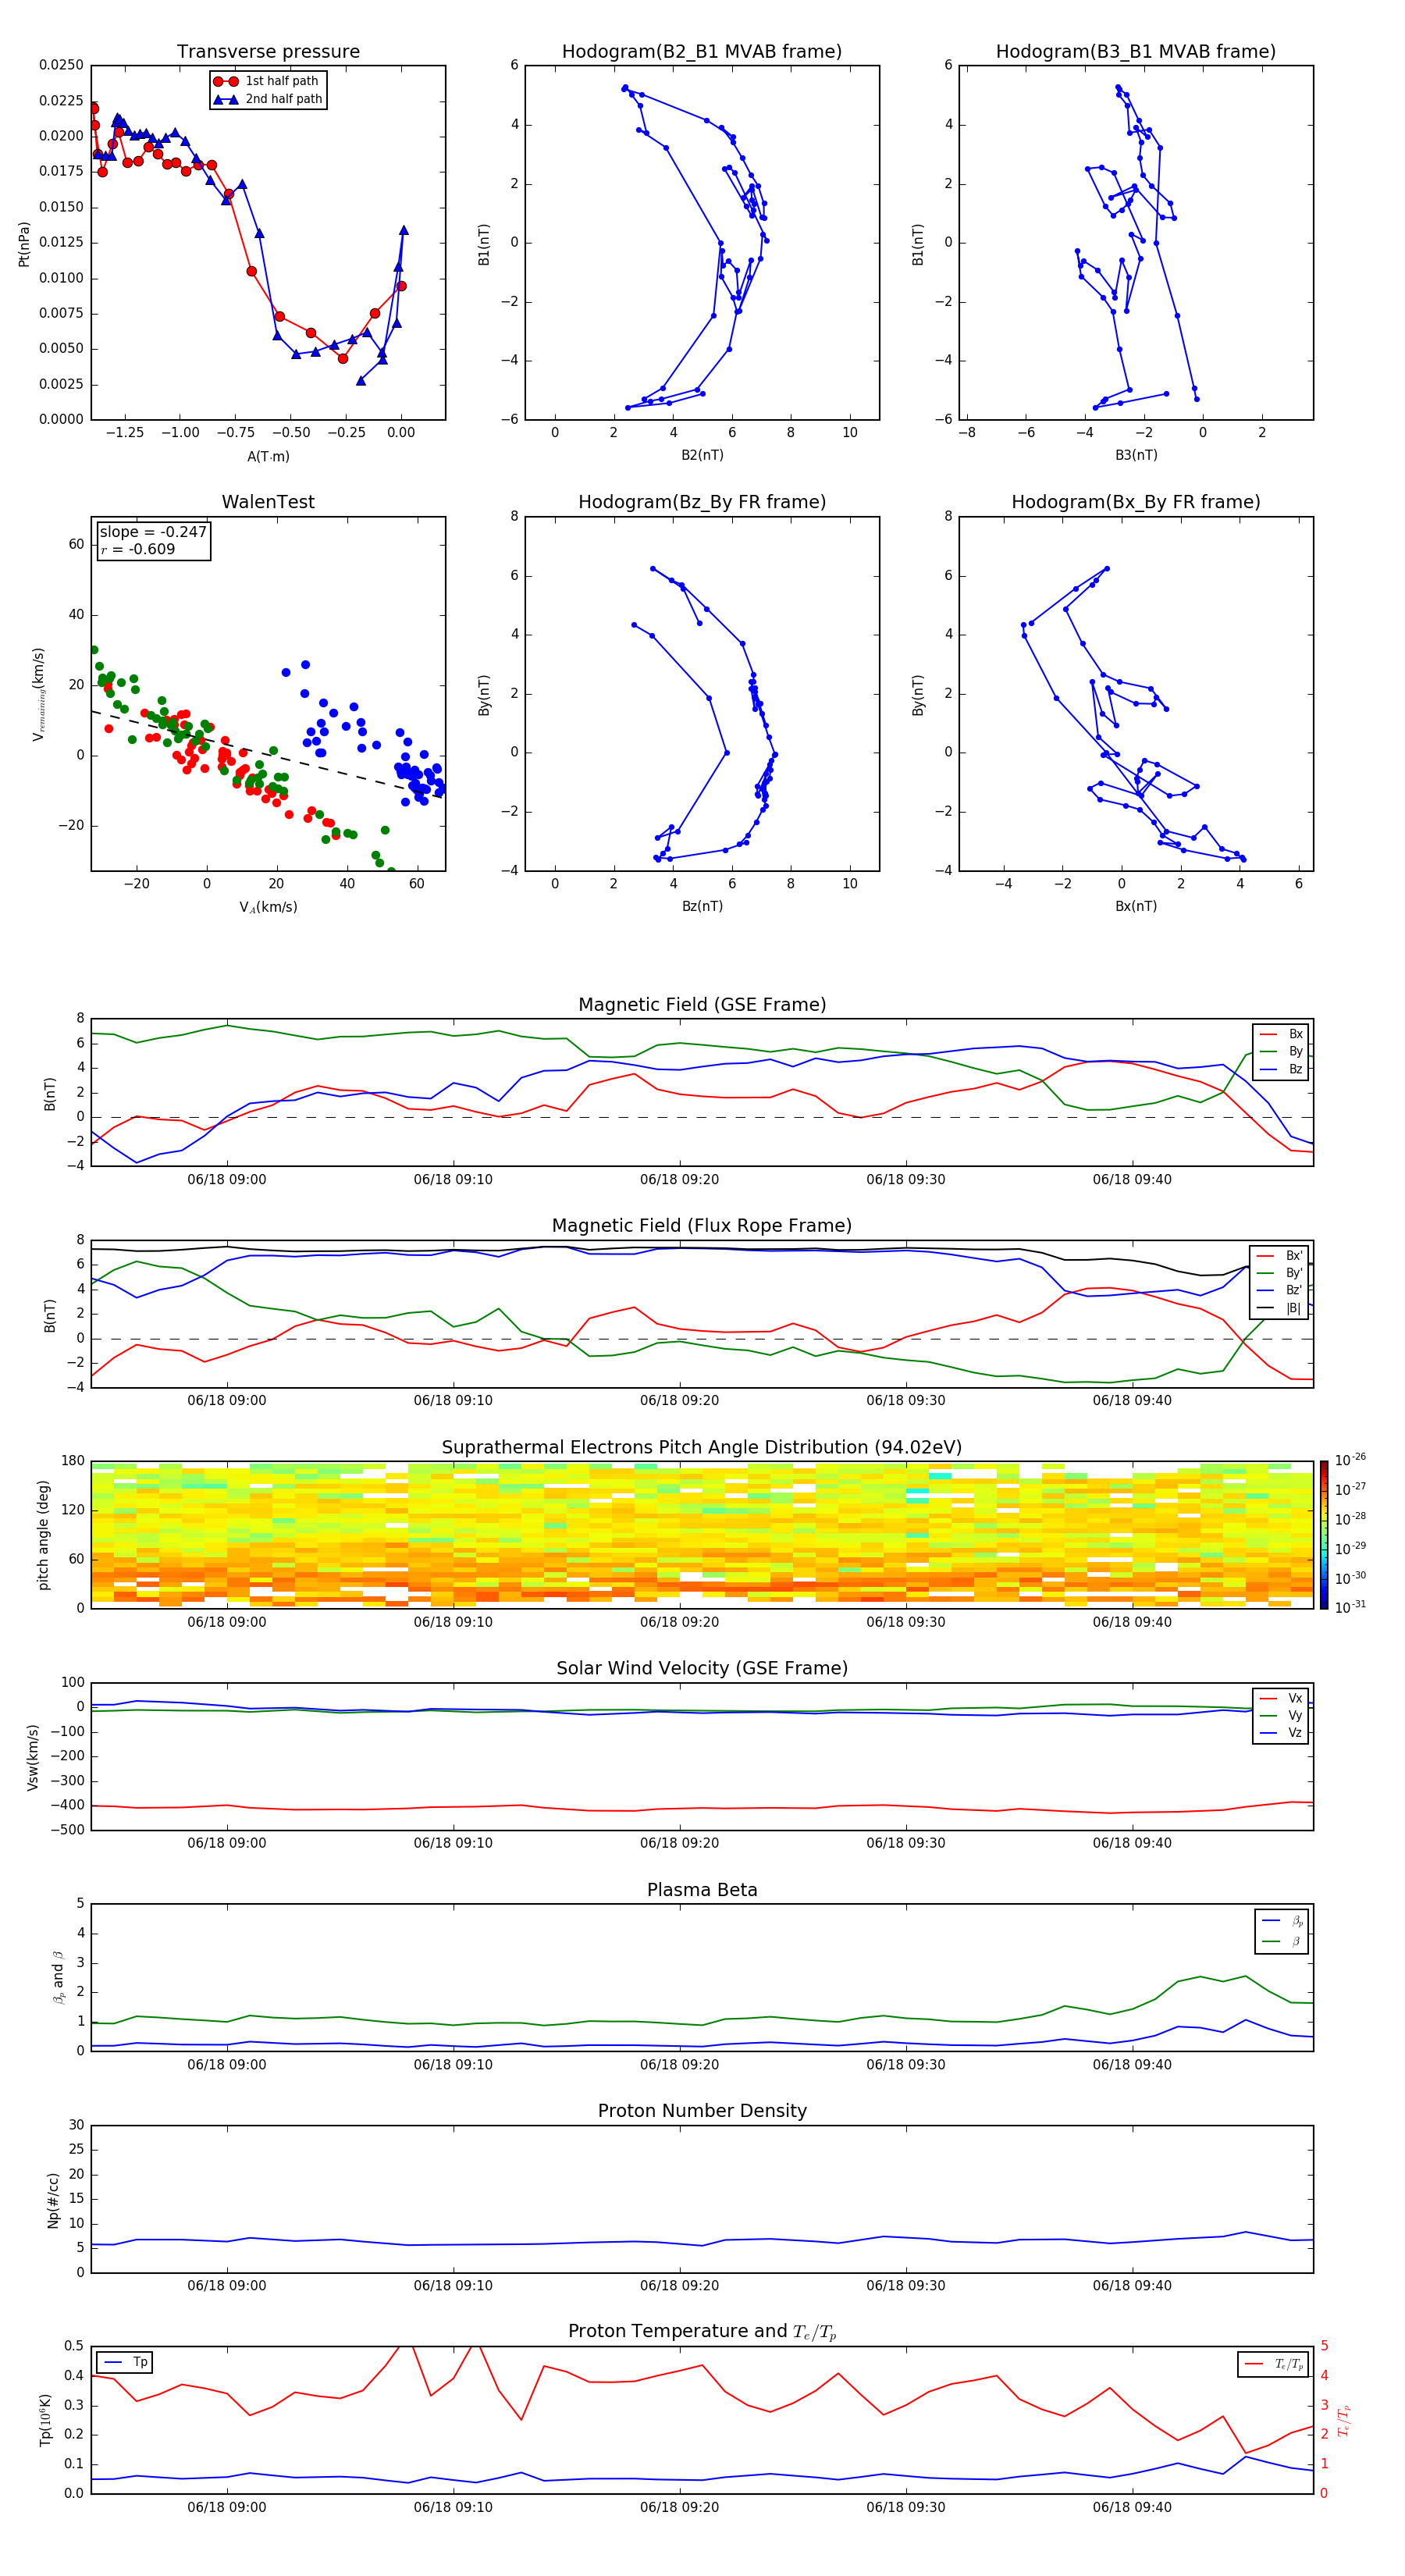Select '|B|' in Flux Rope legend
This screenshot has width=1405, height=2576.
coord(1281,1308)
